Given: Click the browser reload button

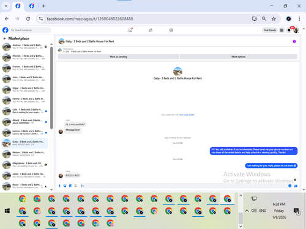Looking at the screenshot, I should pos(28,19).
